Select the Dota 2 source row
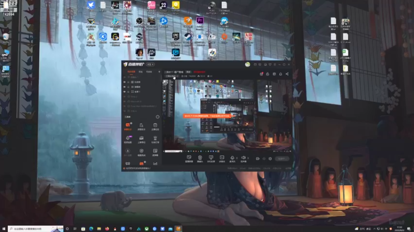 [x=142, y=96]
